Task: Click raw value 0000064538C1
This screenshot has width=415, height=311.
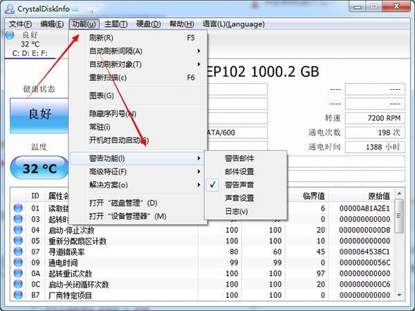Action: click(x=365, y=252)
